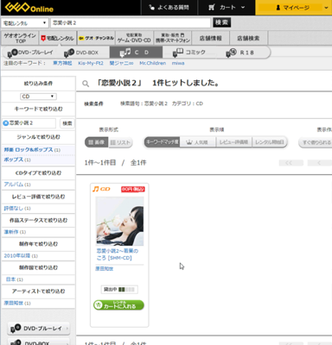Click the sidebar 検索 button
Image resolution: width=332 pixels, height=345 pixels.
pos(67,123)
